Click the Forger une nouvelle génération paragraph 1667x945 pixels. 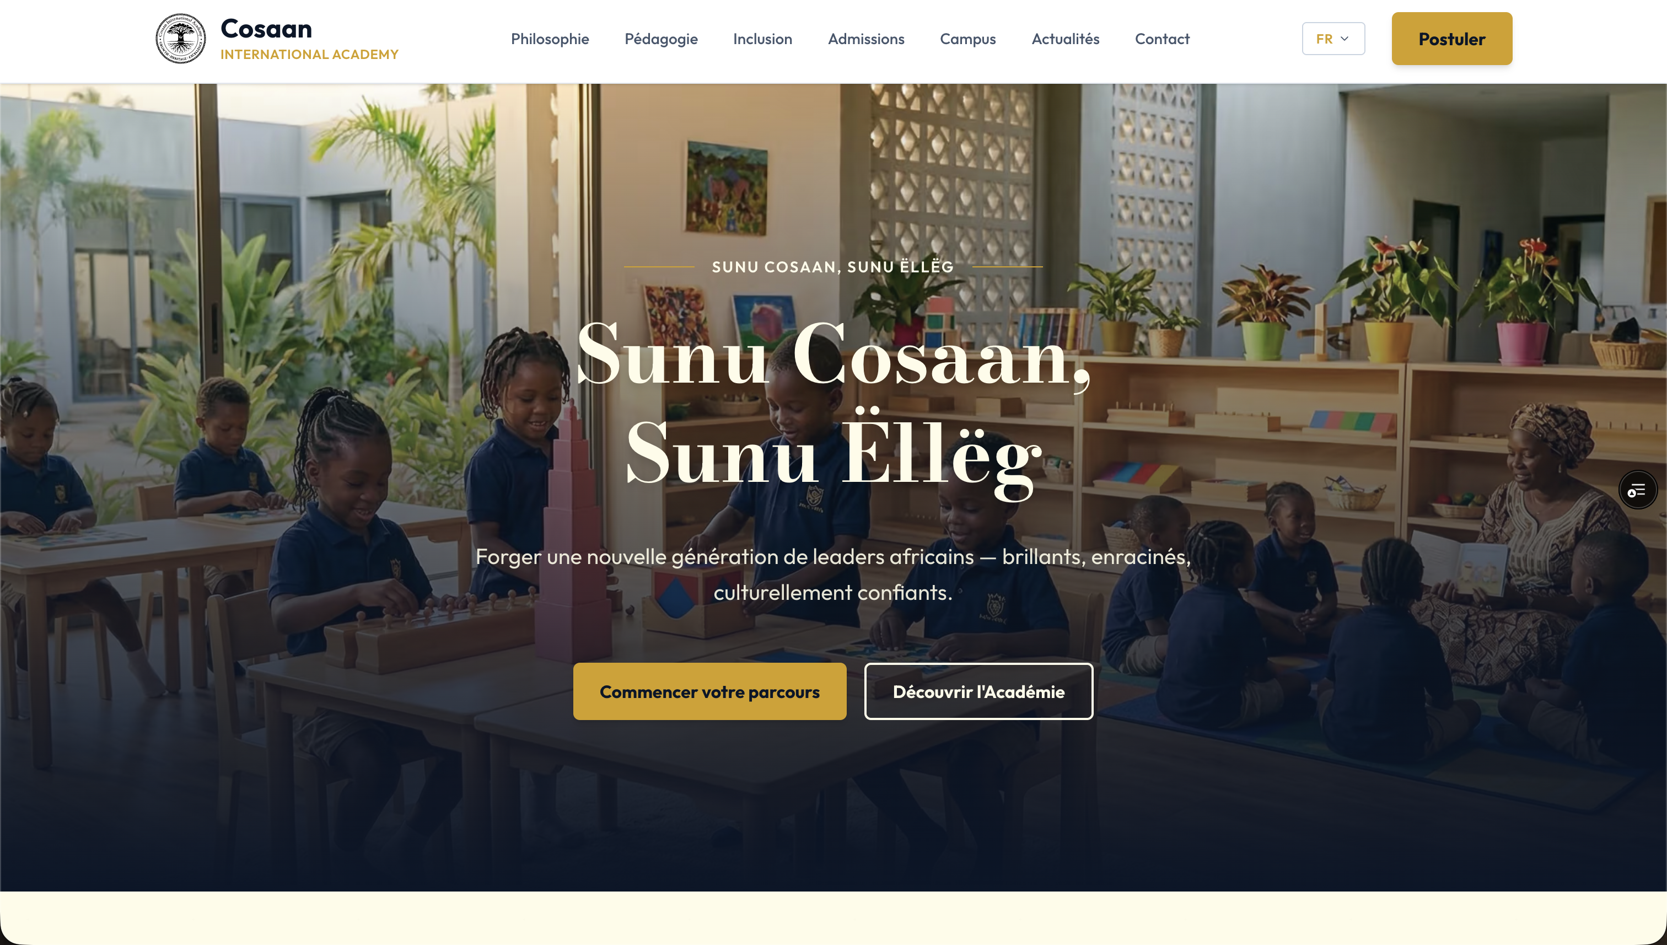click(x=833, y=574)
